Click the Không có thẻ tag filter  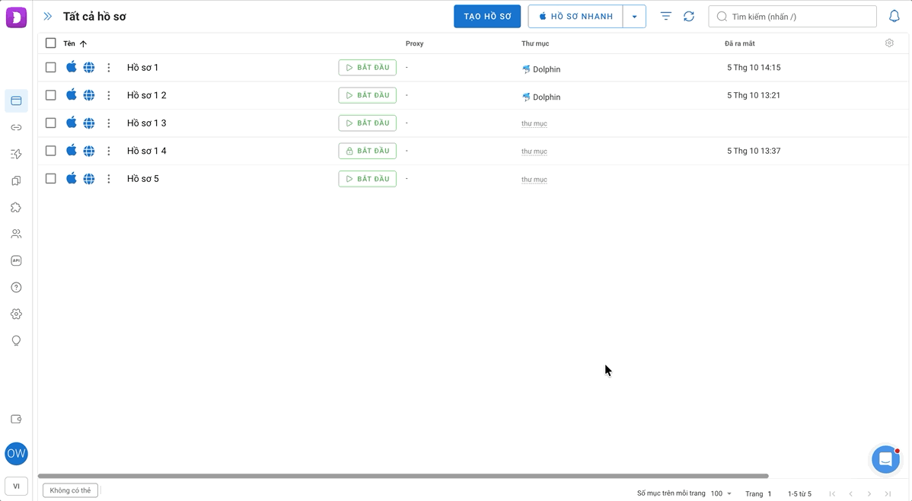pyautogui.click(x=70, y=490)
